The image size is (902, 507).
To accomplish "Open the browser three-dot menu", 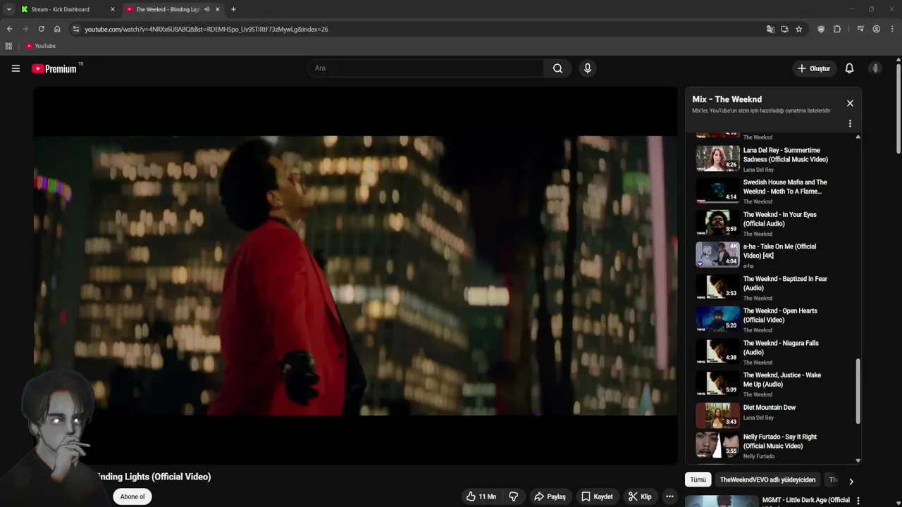I will tap(893, 29).
